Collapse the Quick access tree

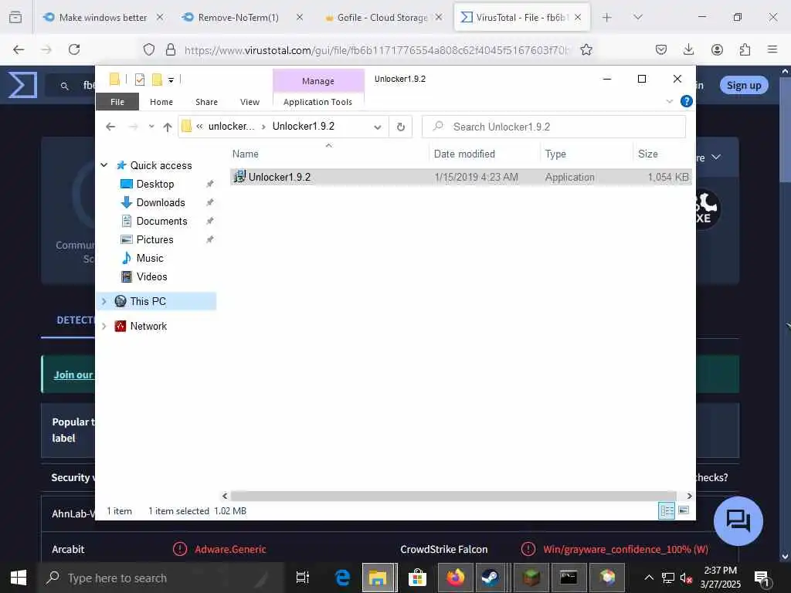pos(104,165)
